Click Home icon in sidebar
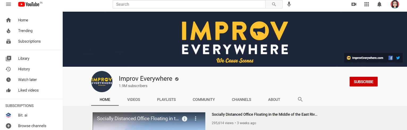 tap(9, 20)
